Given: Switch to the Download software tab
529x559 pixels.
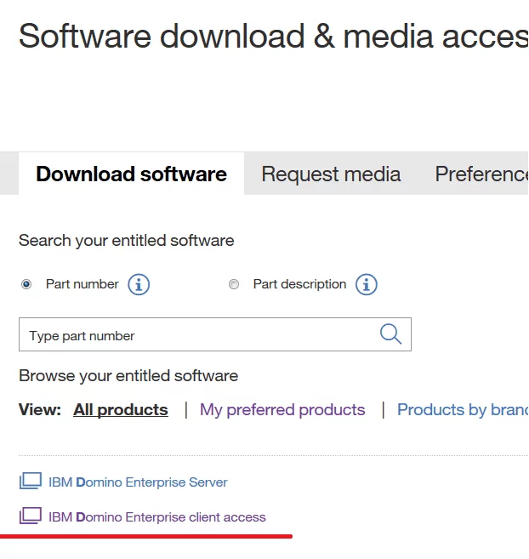Looking at the screenshot, I should pyautogui.click(x=131, y=174).
